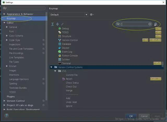Viewport: 167px width, 122px height.
Task: Open the Spelling settings page
Action: 13,84
